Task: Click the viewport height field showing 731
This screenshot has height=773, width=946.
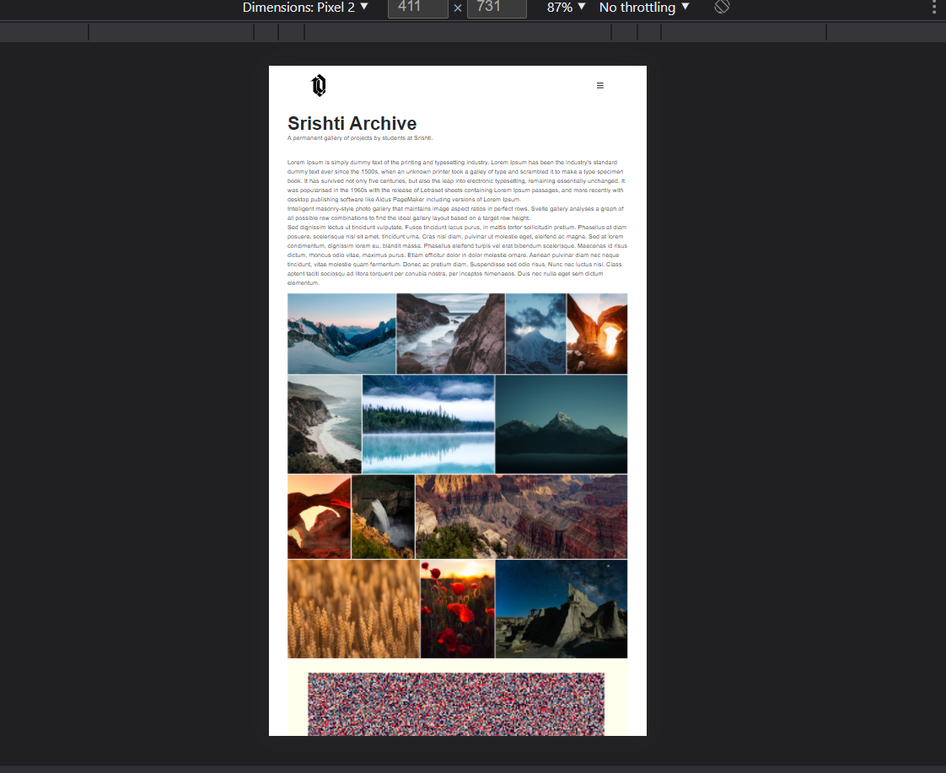Action: pyautogui.click(x=497, y=8)
